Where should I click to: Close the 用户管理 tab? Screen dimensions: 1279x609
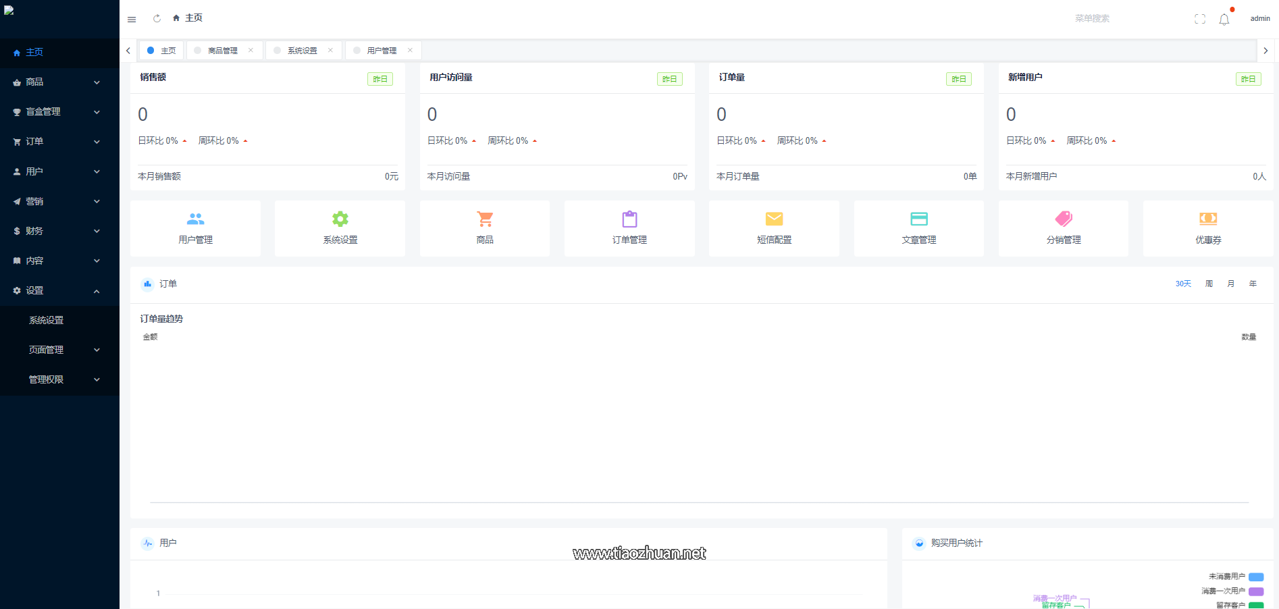click(x=410, y=51)
